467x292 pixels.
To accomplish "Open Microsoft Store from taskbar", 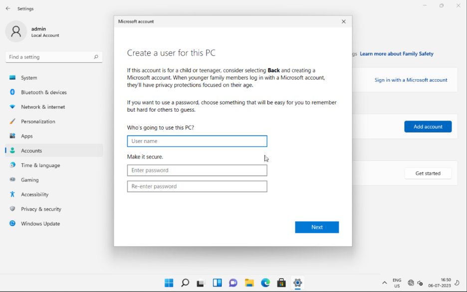I will click(281, 283).
